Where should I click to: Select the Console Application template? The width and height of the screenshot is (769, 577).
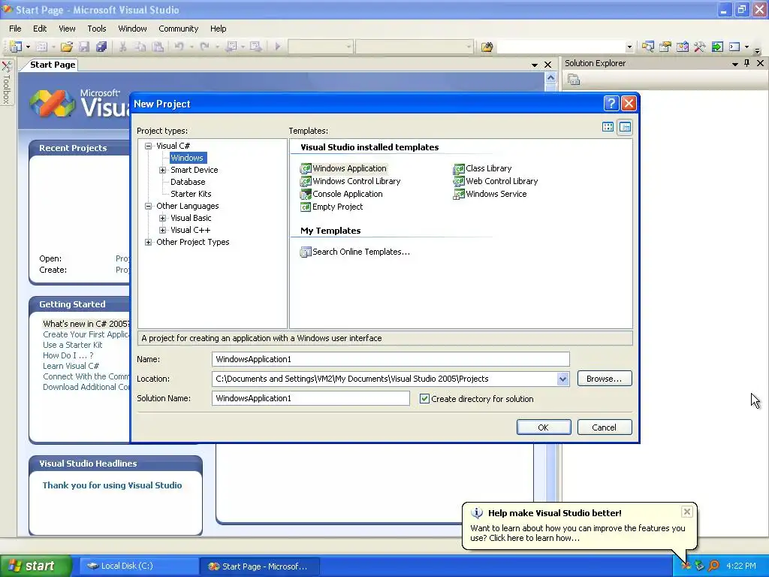tap(342, 194)
